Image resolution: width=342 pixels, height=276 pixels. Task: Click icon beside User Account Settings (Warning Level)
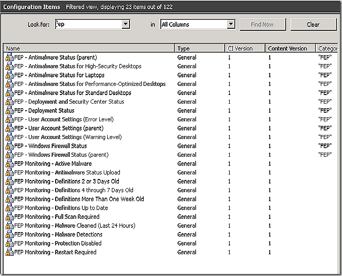pos(10,137)
